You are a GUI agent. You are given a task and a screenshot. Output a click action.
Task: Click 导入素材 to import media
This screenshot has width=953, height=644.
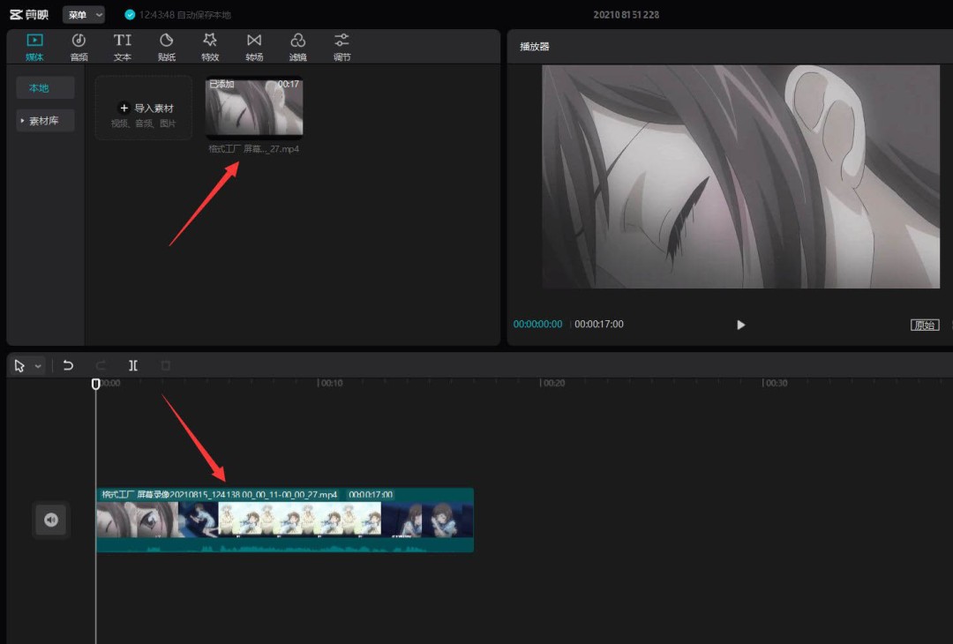pos(144,109)
